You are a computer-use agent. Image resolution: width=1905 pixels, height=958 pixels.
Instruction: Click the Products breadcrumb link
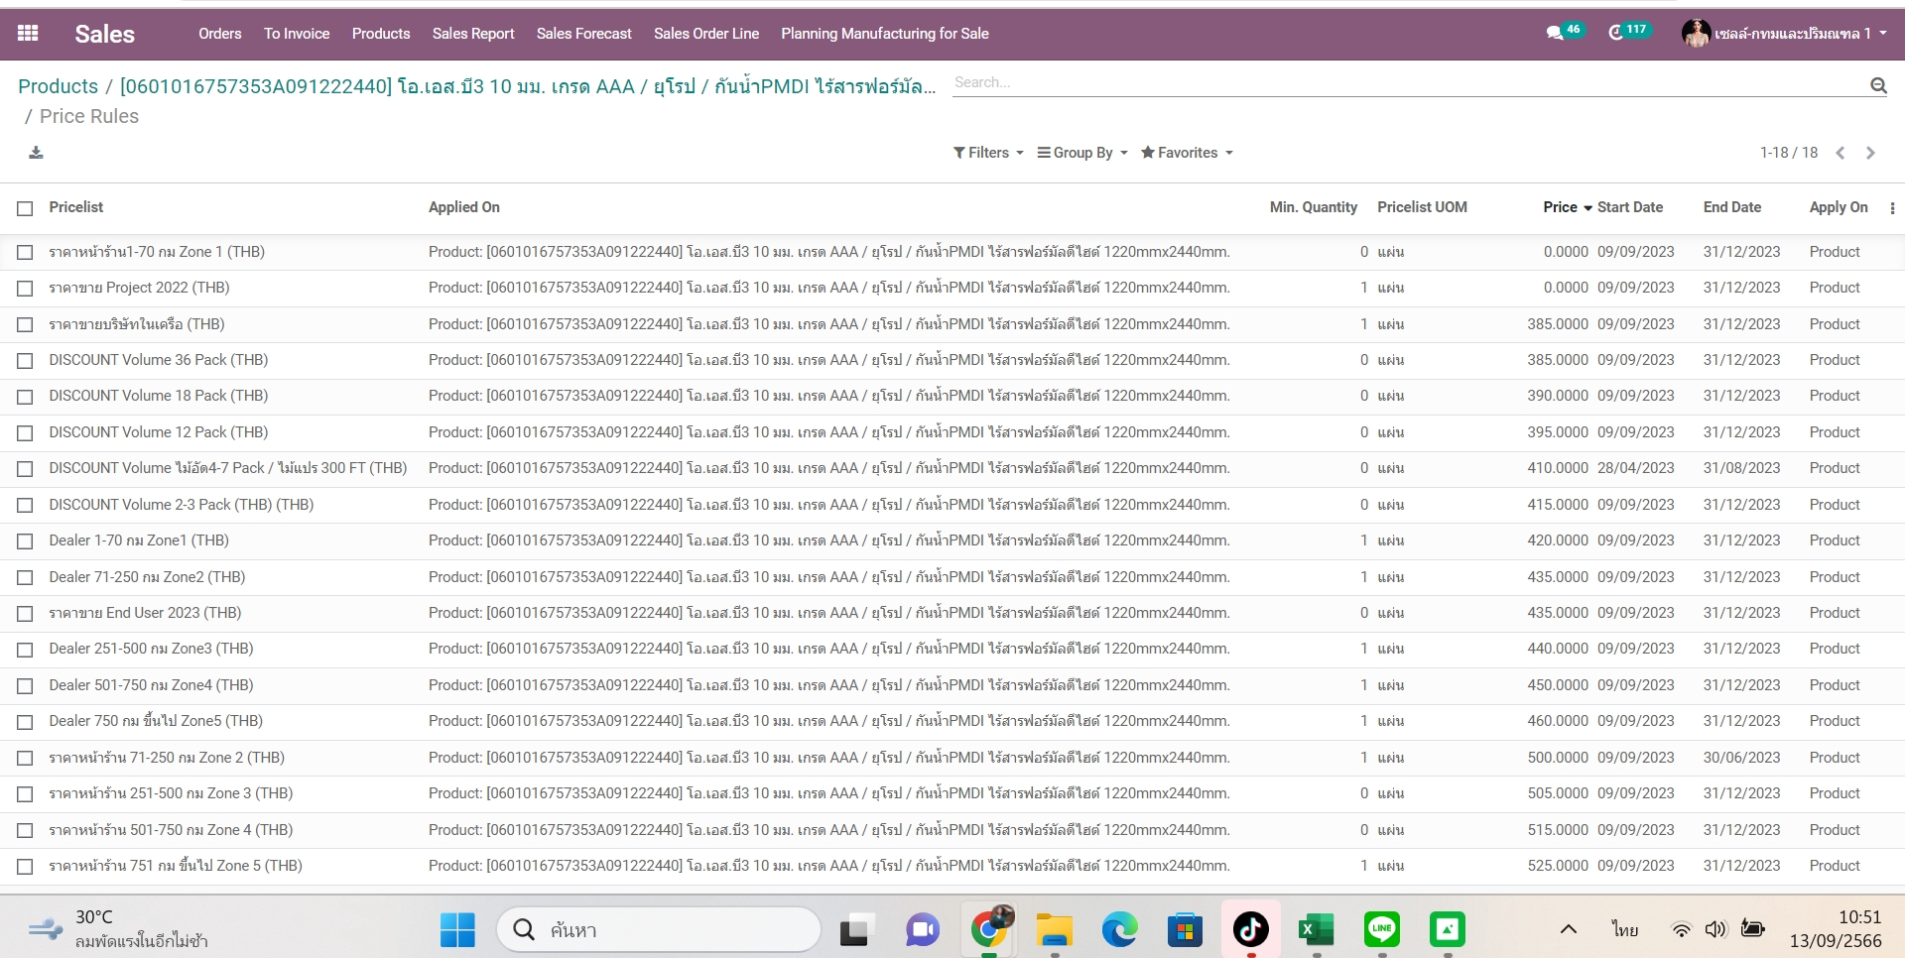pyautogui.click(x=58, y=86)
